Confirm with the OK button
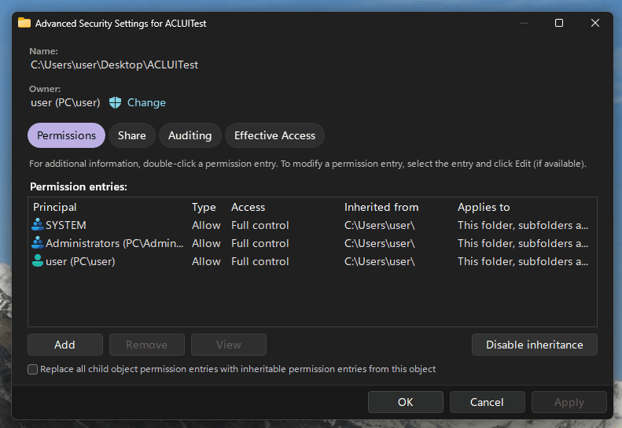This screenshot has width=622, height=428. 405,402
